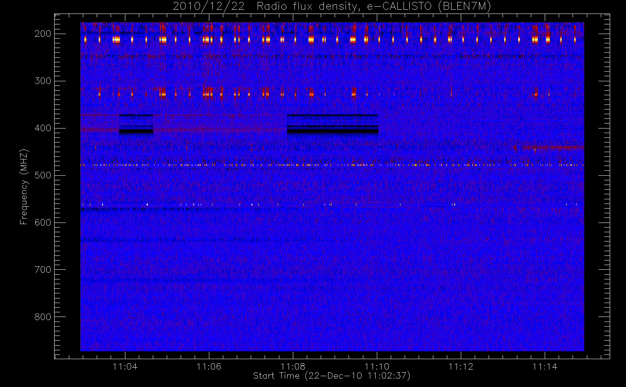Select the 700 frequency tick label
626x387 pixels.
43,270
